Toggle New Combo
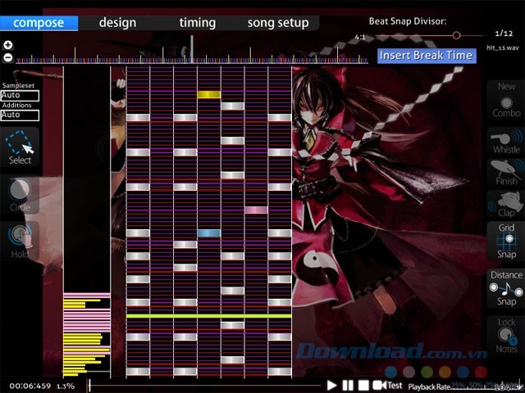This screenshot has width=525, height=393. [x=506, y=100]
